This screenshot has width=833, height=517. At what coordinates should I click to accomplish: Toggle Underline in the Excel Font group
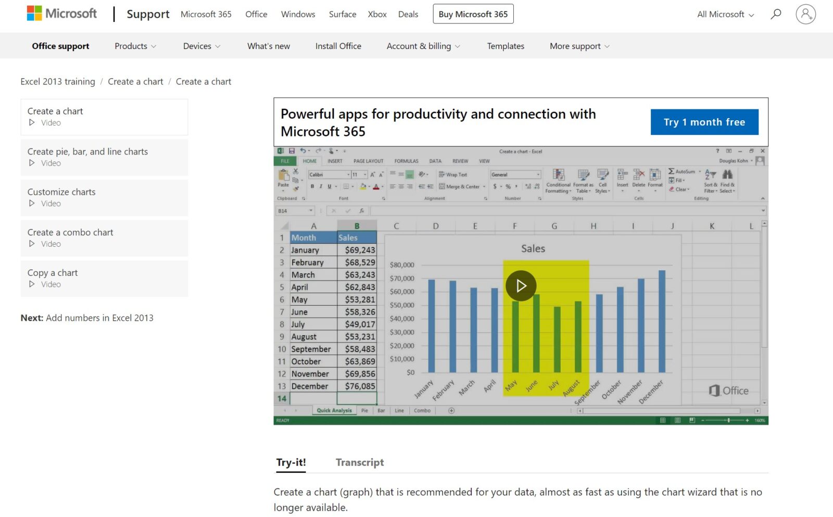(329, 186)
